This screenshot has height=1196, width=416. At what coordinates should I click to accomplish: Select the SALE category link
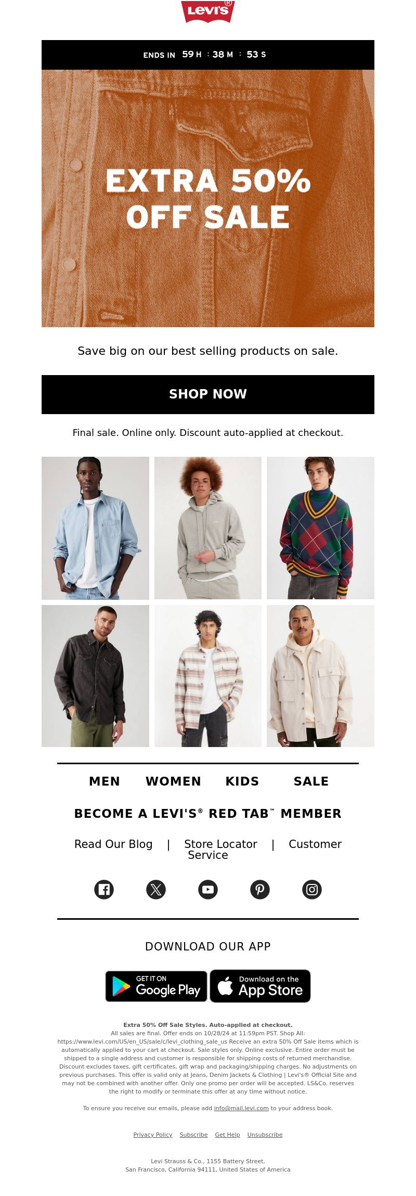[311, 781]
